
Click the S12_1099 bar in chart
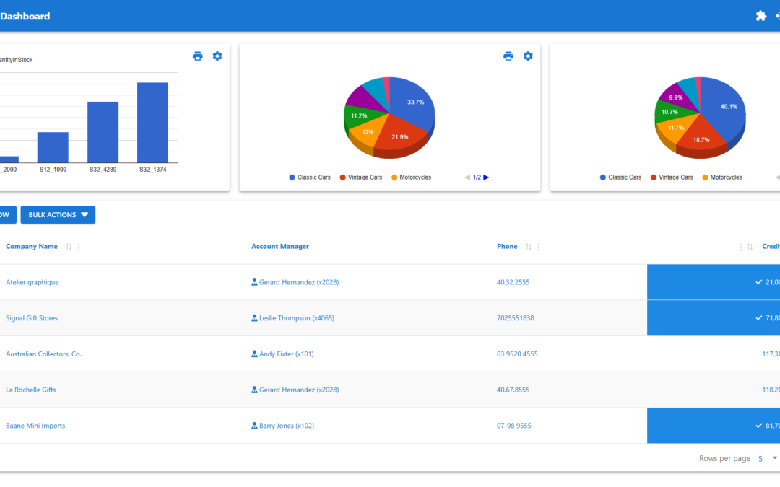click(x=53, y=147)
